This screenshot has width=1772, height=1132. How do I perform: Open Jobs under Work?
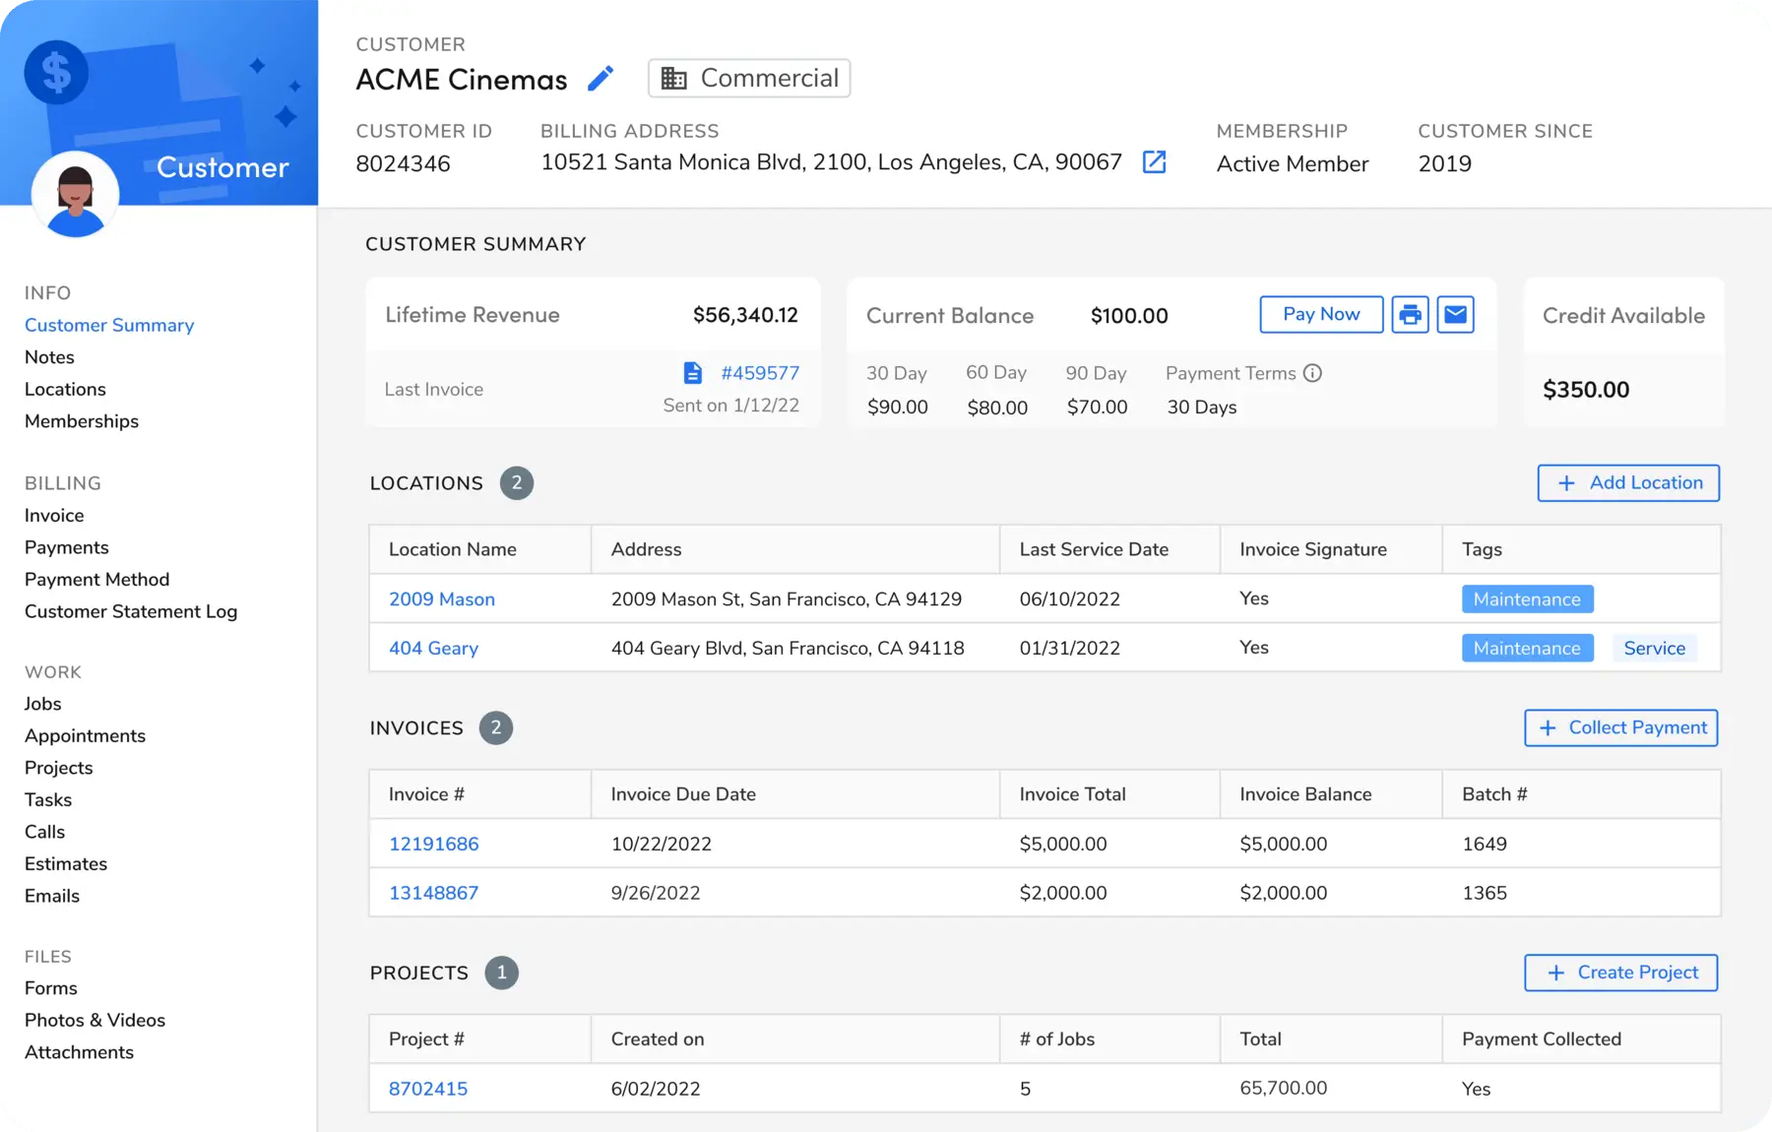(43, 704)
